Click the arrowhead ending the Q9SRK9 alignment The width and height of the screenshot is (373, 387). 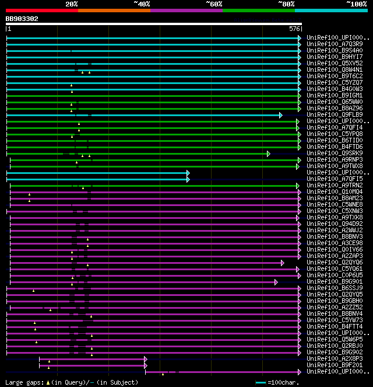point(269,154)
